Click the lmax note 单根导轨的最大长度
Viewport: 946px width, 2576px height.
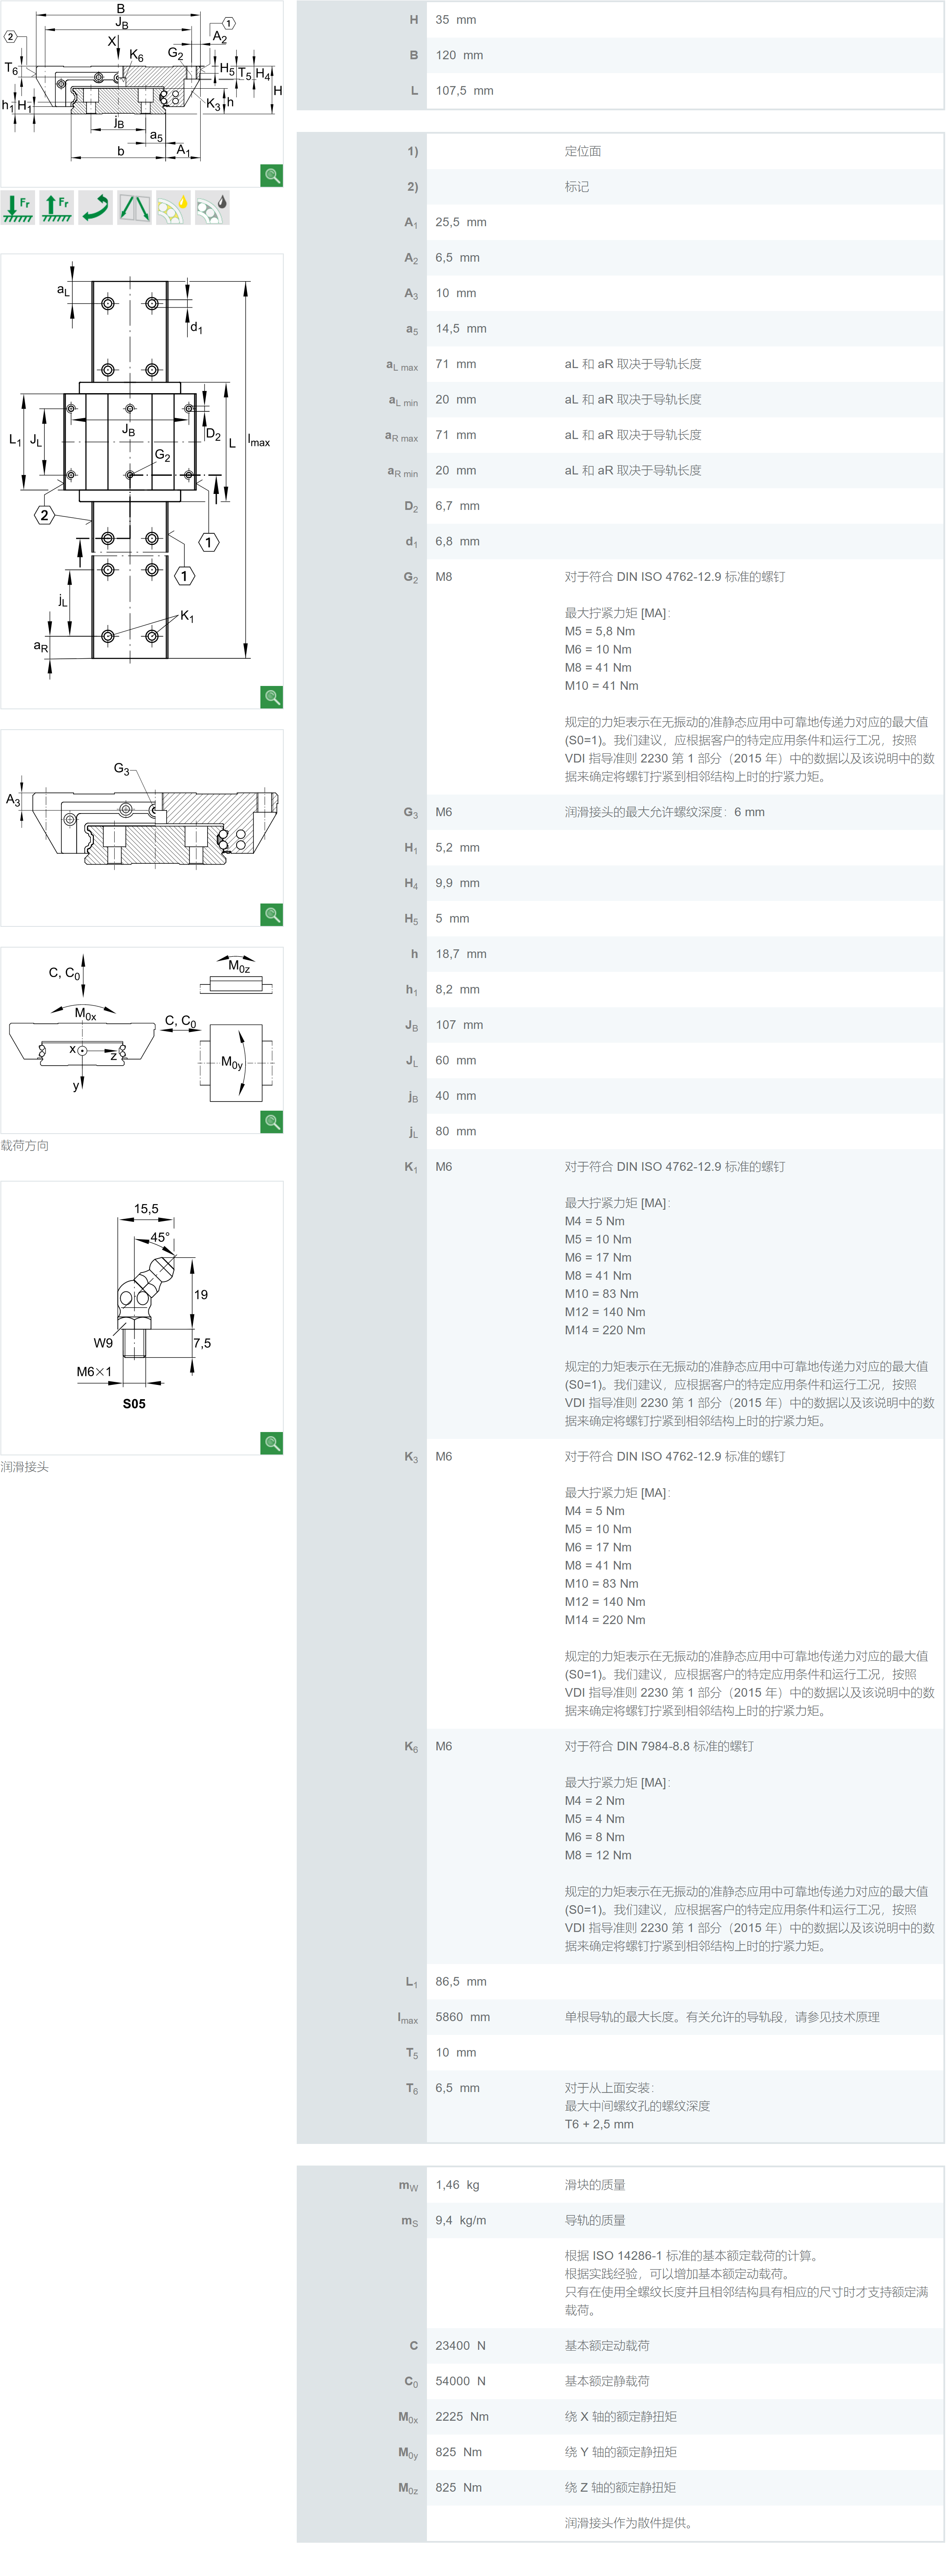pyautogui.click(x=722, y=2018)
